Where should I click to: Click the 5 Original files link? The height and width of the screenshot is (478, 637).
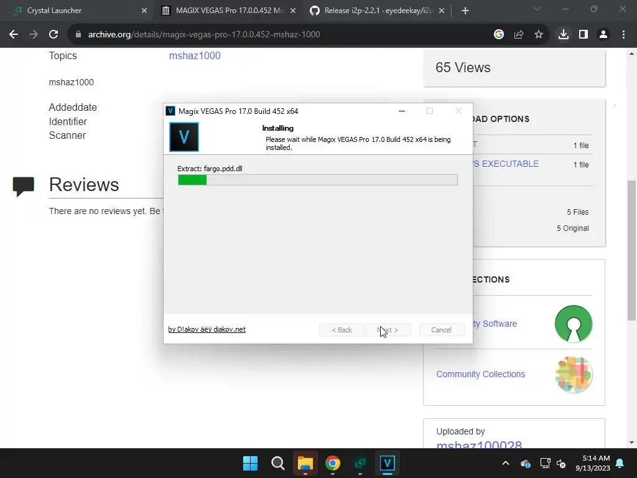(x=572, y=228)
